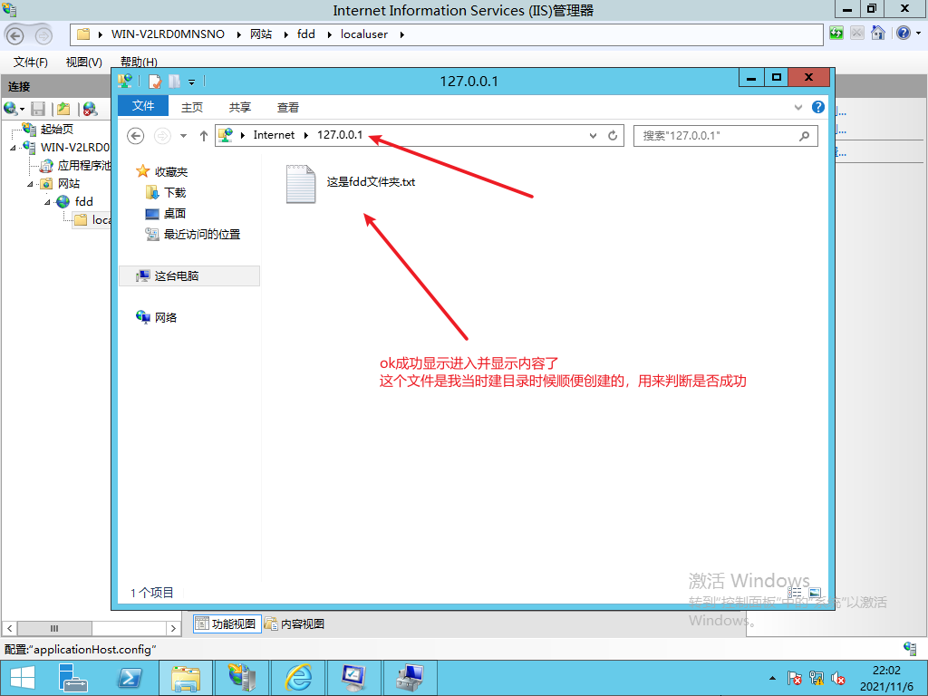
Task: Click the up-one-level arrow in Explorer
Action: [x=204, y=136]
